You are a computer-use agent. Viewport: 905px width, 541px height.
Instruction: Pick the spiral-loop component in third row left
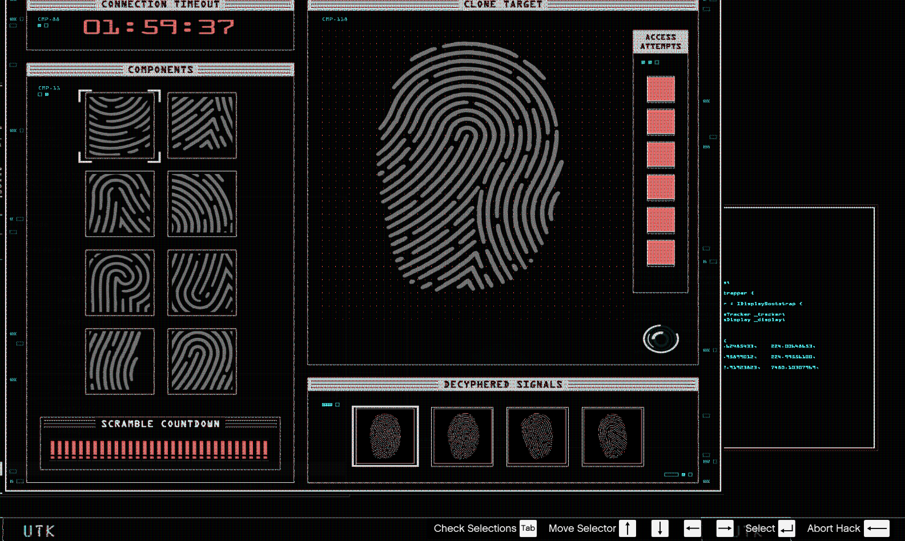(x=119, y=282)
